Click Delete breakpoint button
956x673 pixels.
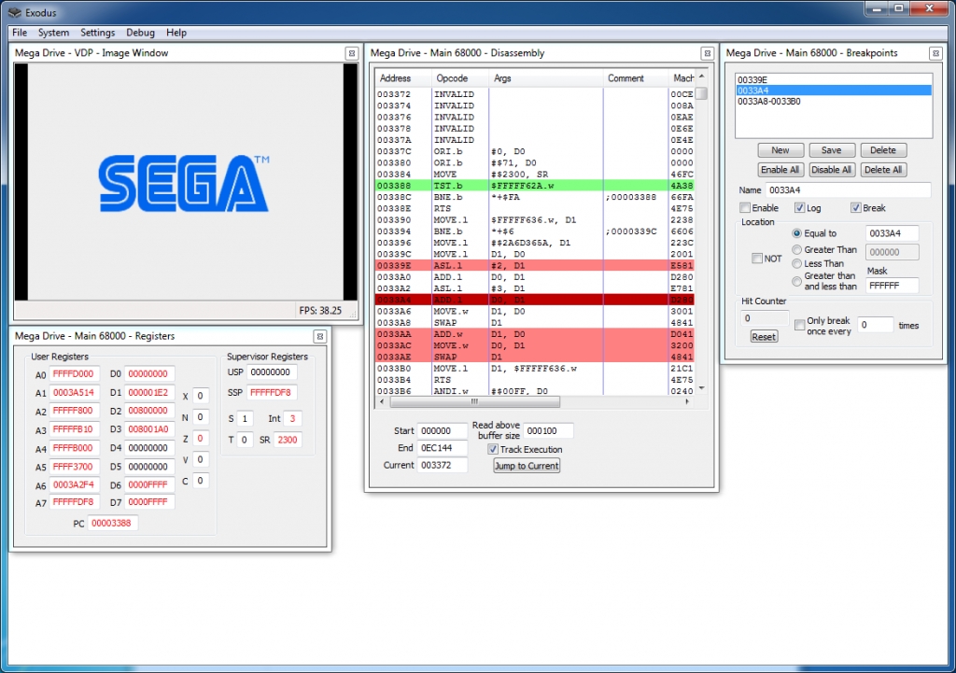click(883, 150)
